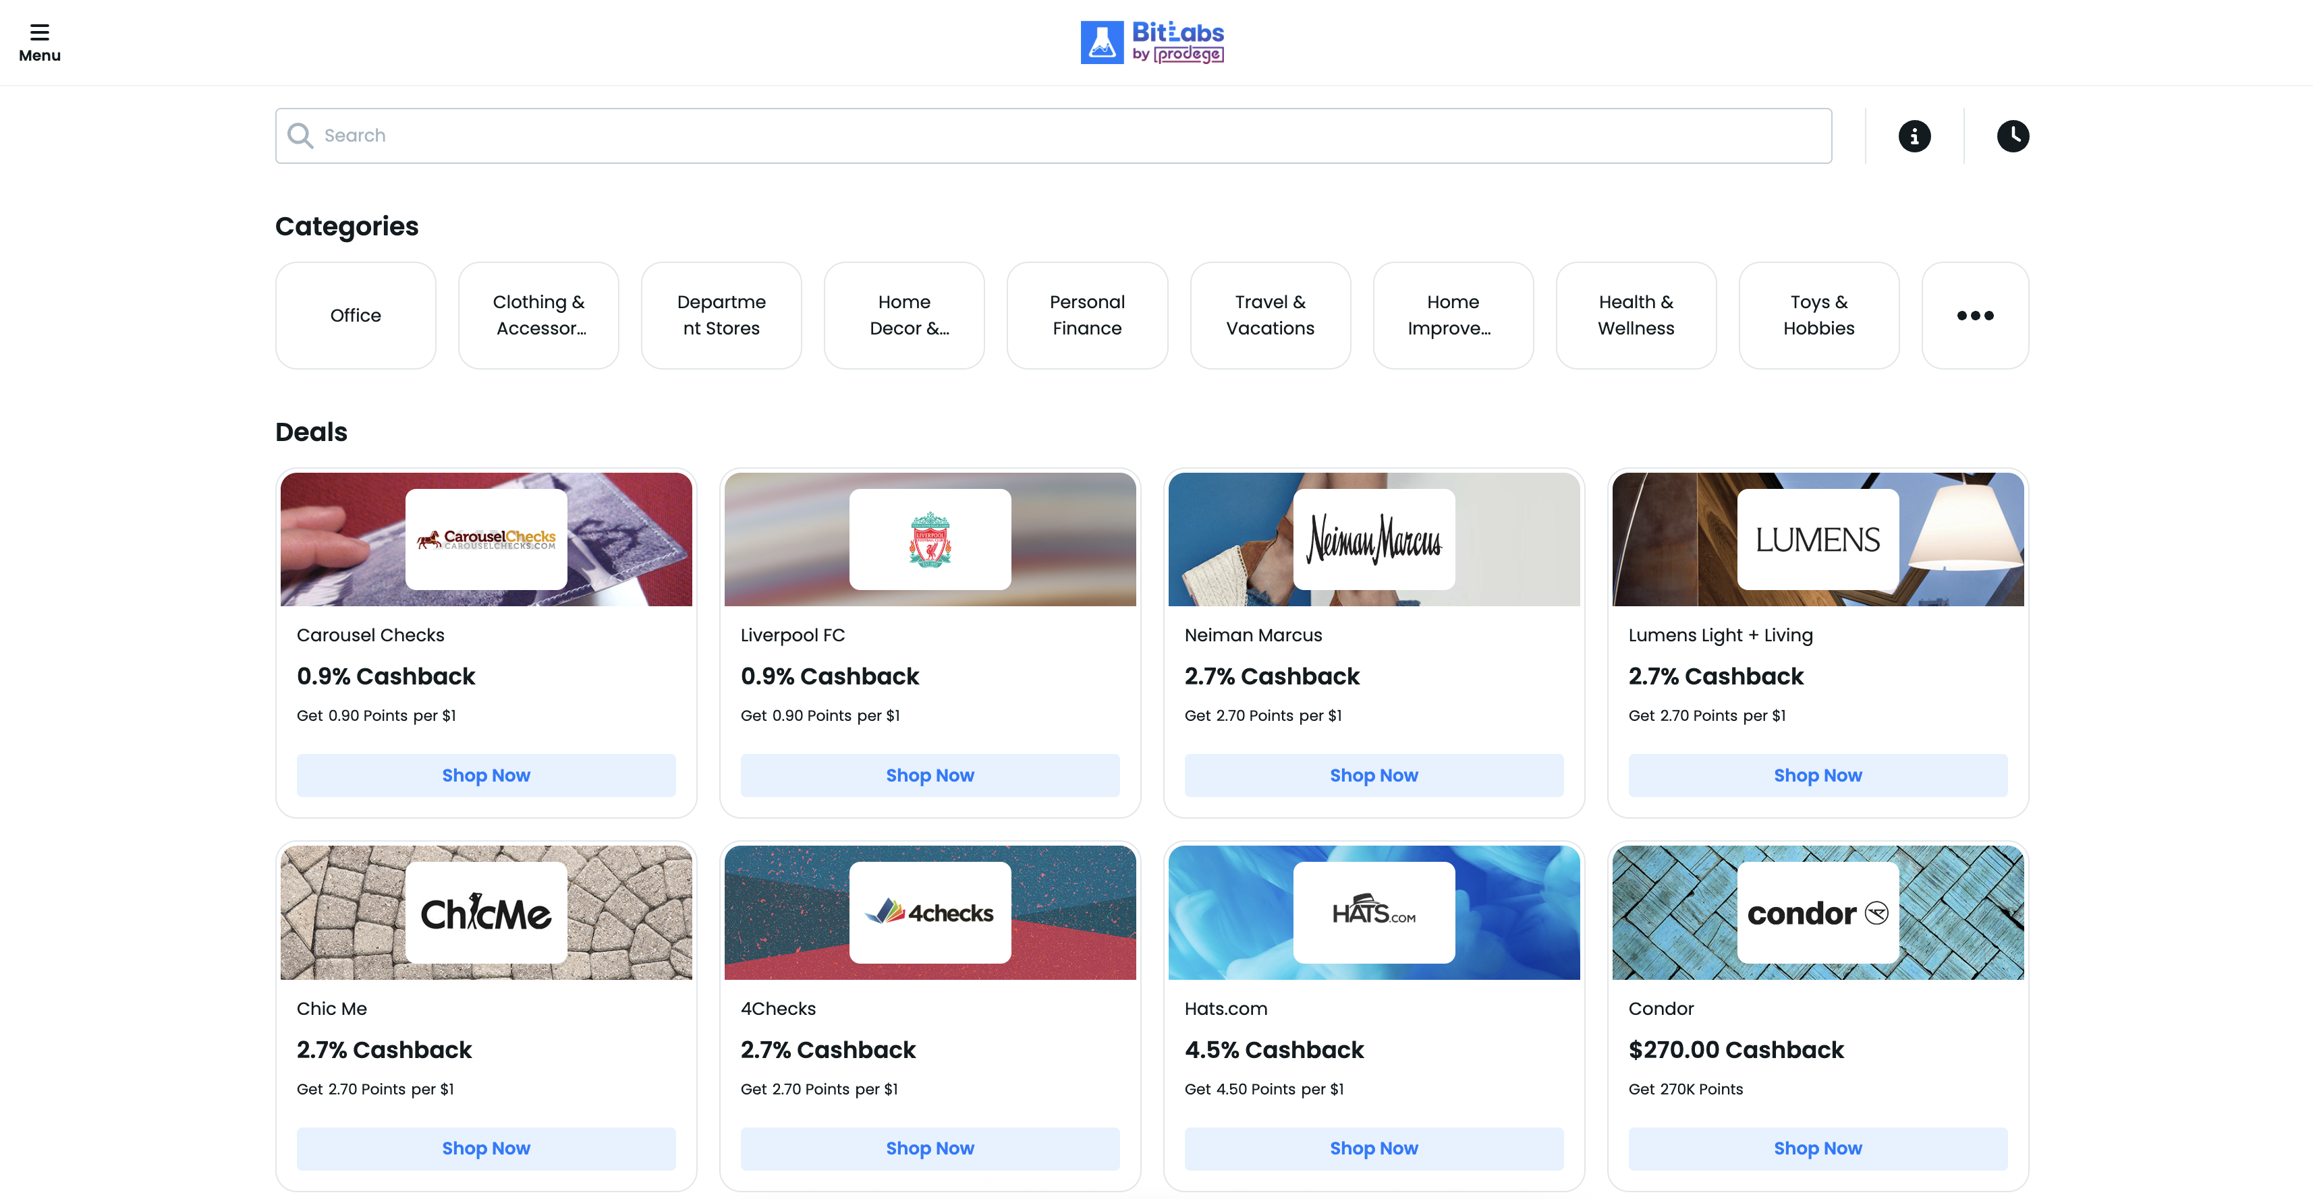Click "Get 4.50 Points per $1" text

pos(1264,1088)
